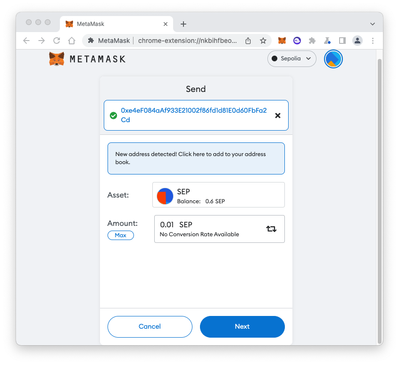Screen dimensions: 399x365
Task: Reload the page
Action: [x=57, y=41]
